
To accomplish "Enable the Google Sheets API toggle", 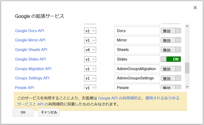I will coord(171,50).
